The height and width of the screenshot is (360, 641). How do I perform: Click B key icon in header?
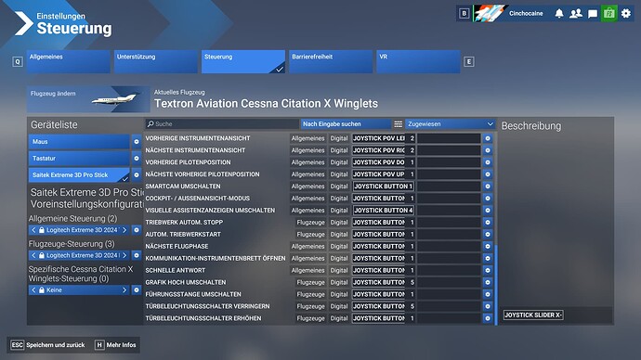point(464,14)
